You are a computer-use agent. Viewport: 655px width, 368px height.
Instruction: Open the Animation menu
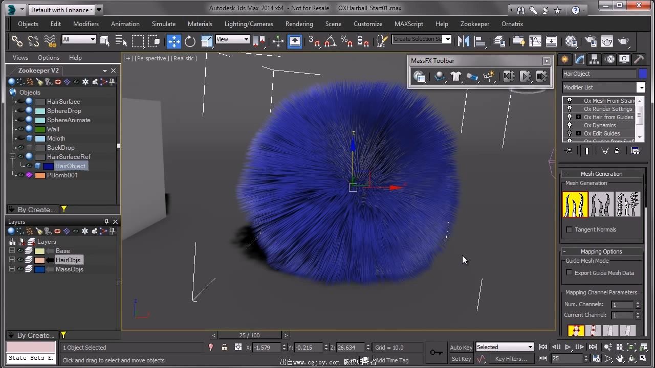(x=125, y=24)
